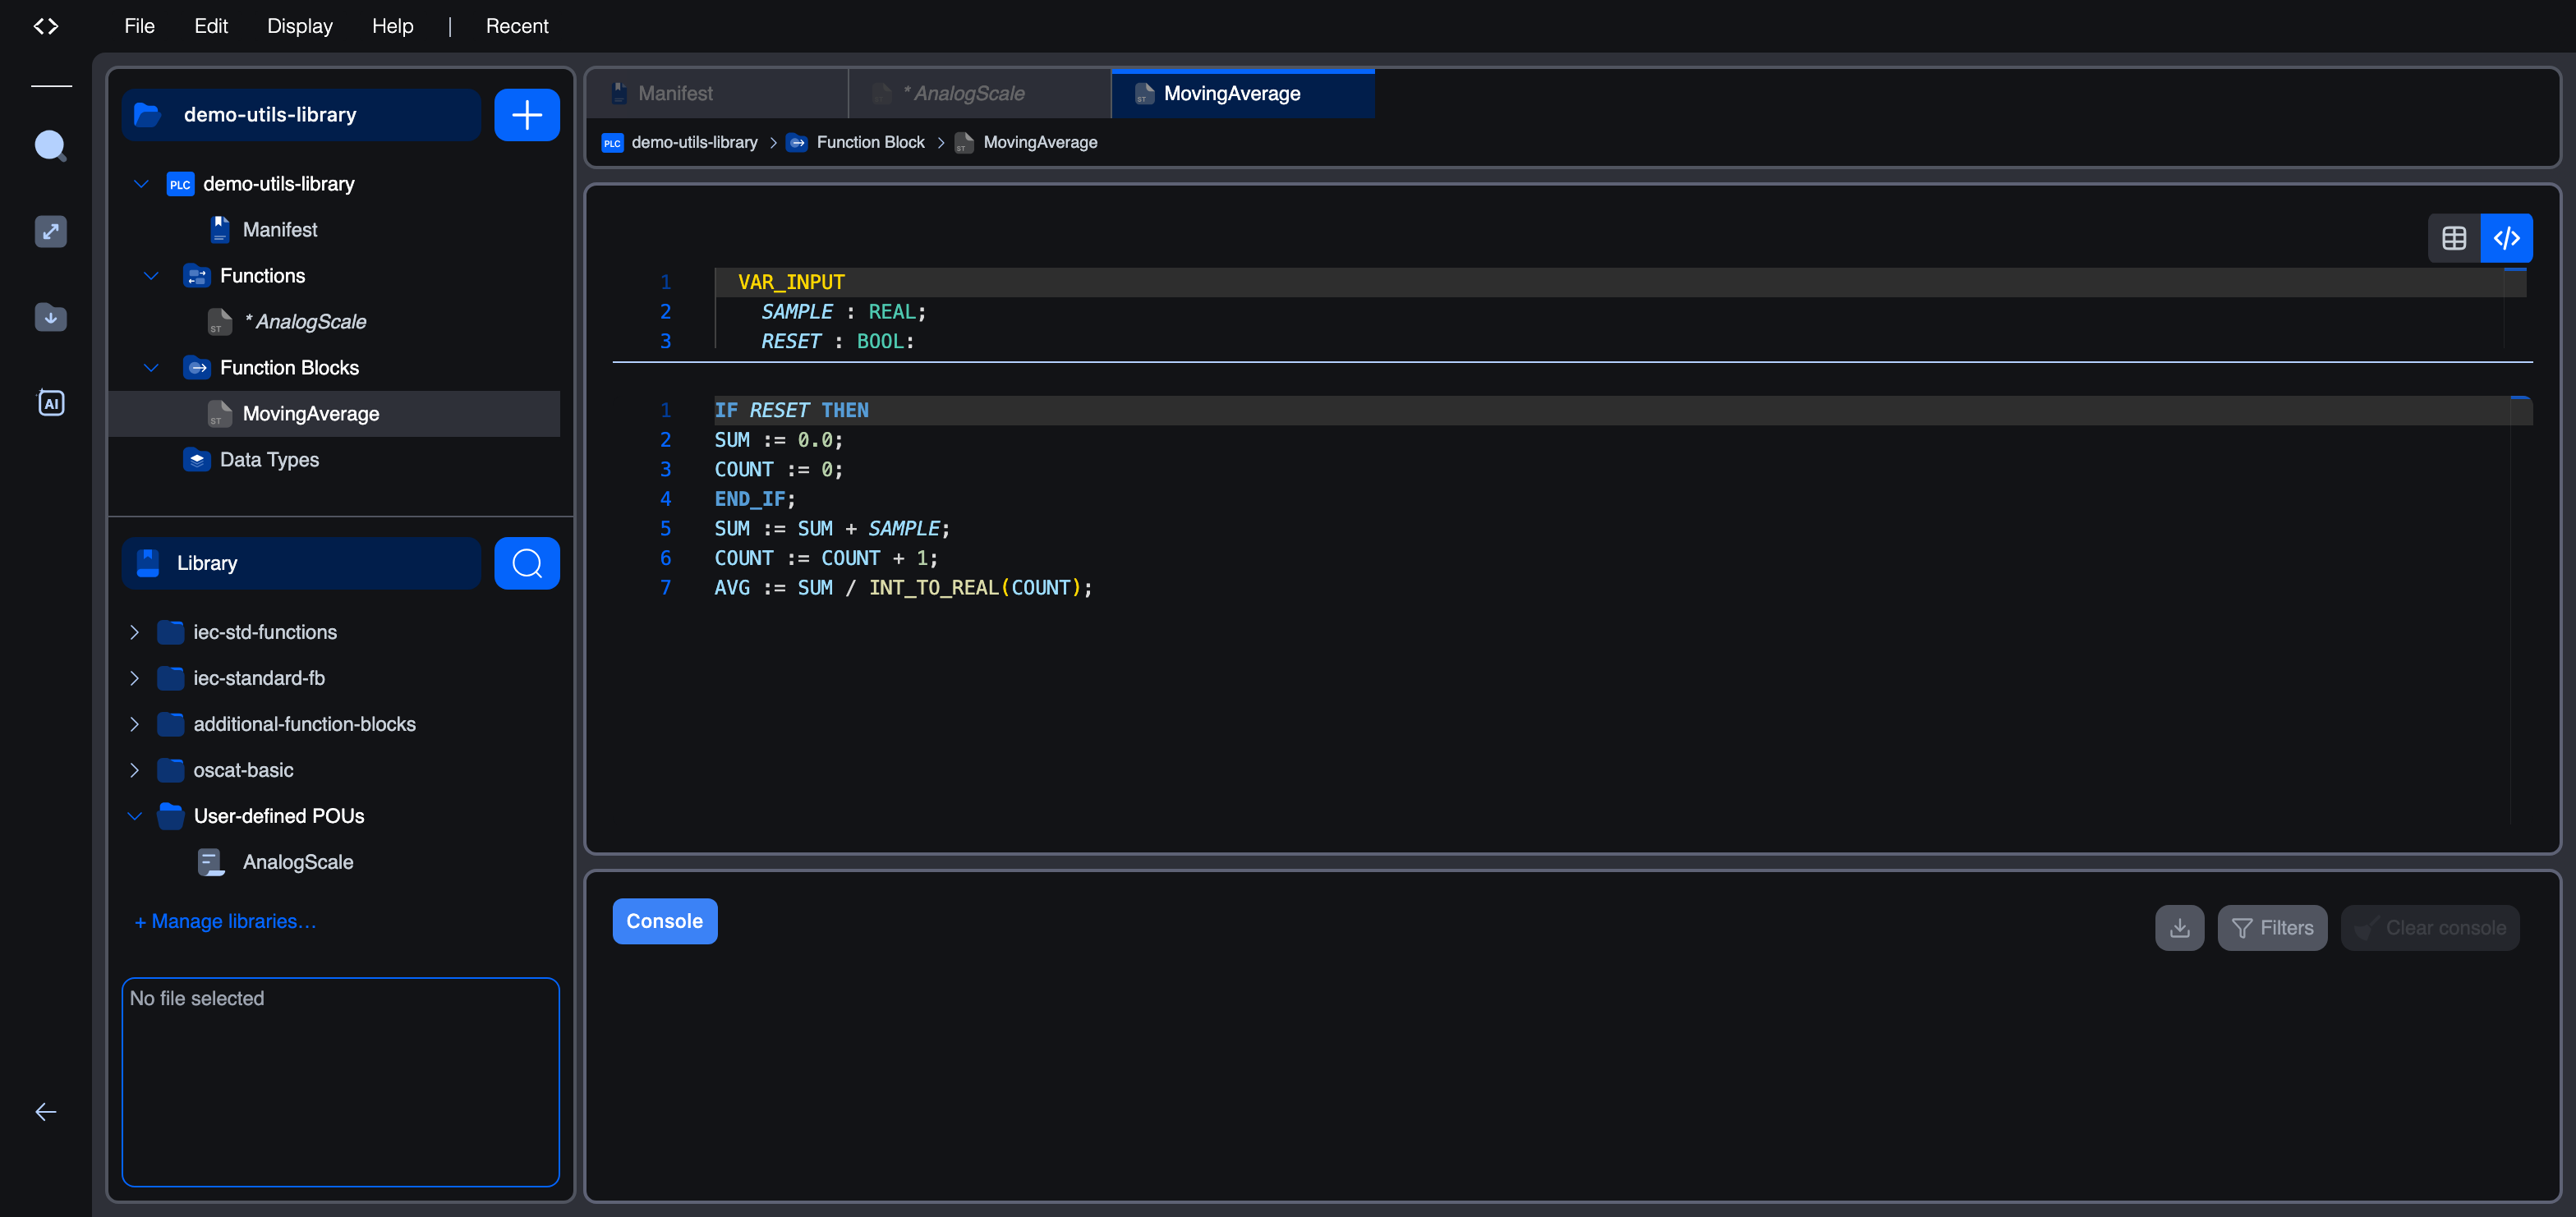Viewport: 2576px width, 1217px height.
Task: Click the No file selected box
Action: (x=341, y=1082)
